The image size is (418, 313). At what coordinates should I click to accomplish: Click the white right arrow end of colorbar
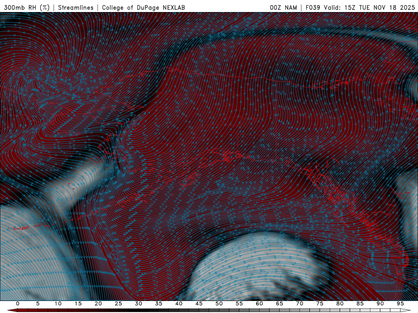click(406, 310)
